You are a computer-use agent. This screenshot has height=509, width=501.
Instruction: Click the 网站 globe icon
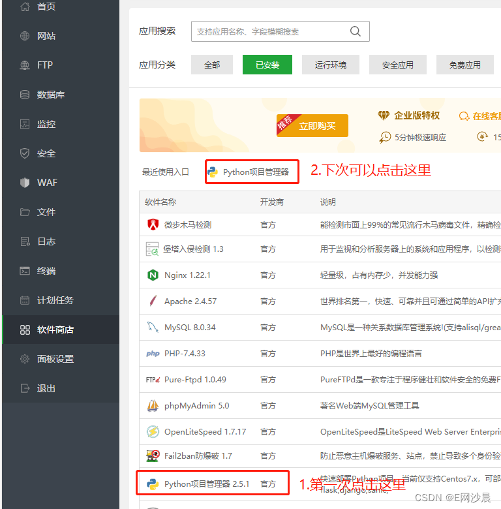[25, 36]
